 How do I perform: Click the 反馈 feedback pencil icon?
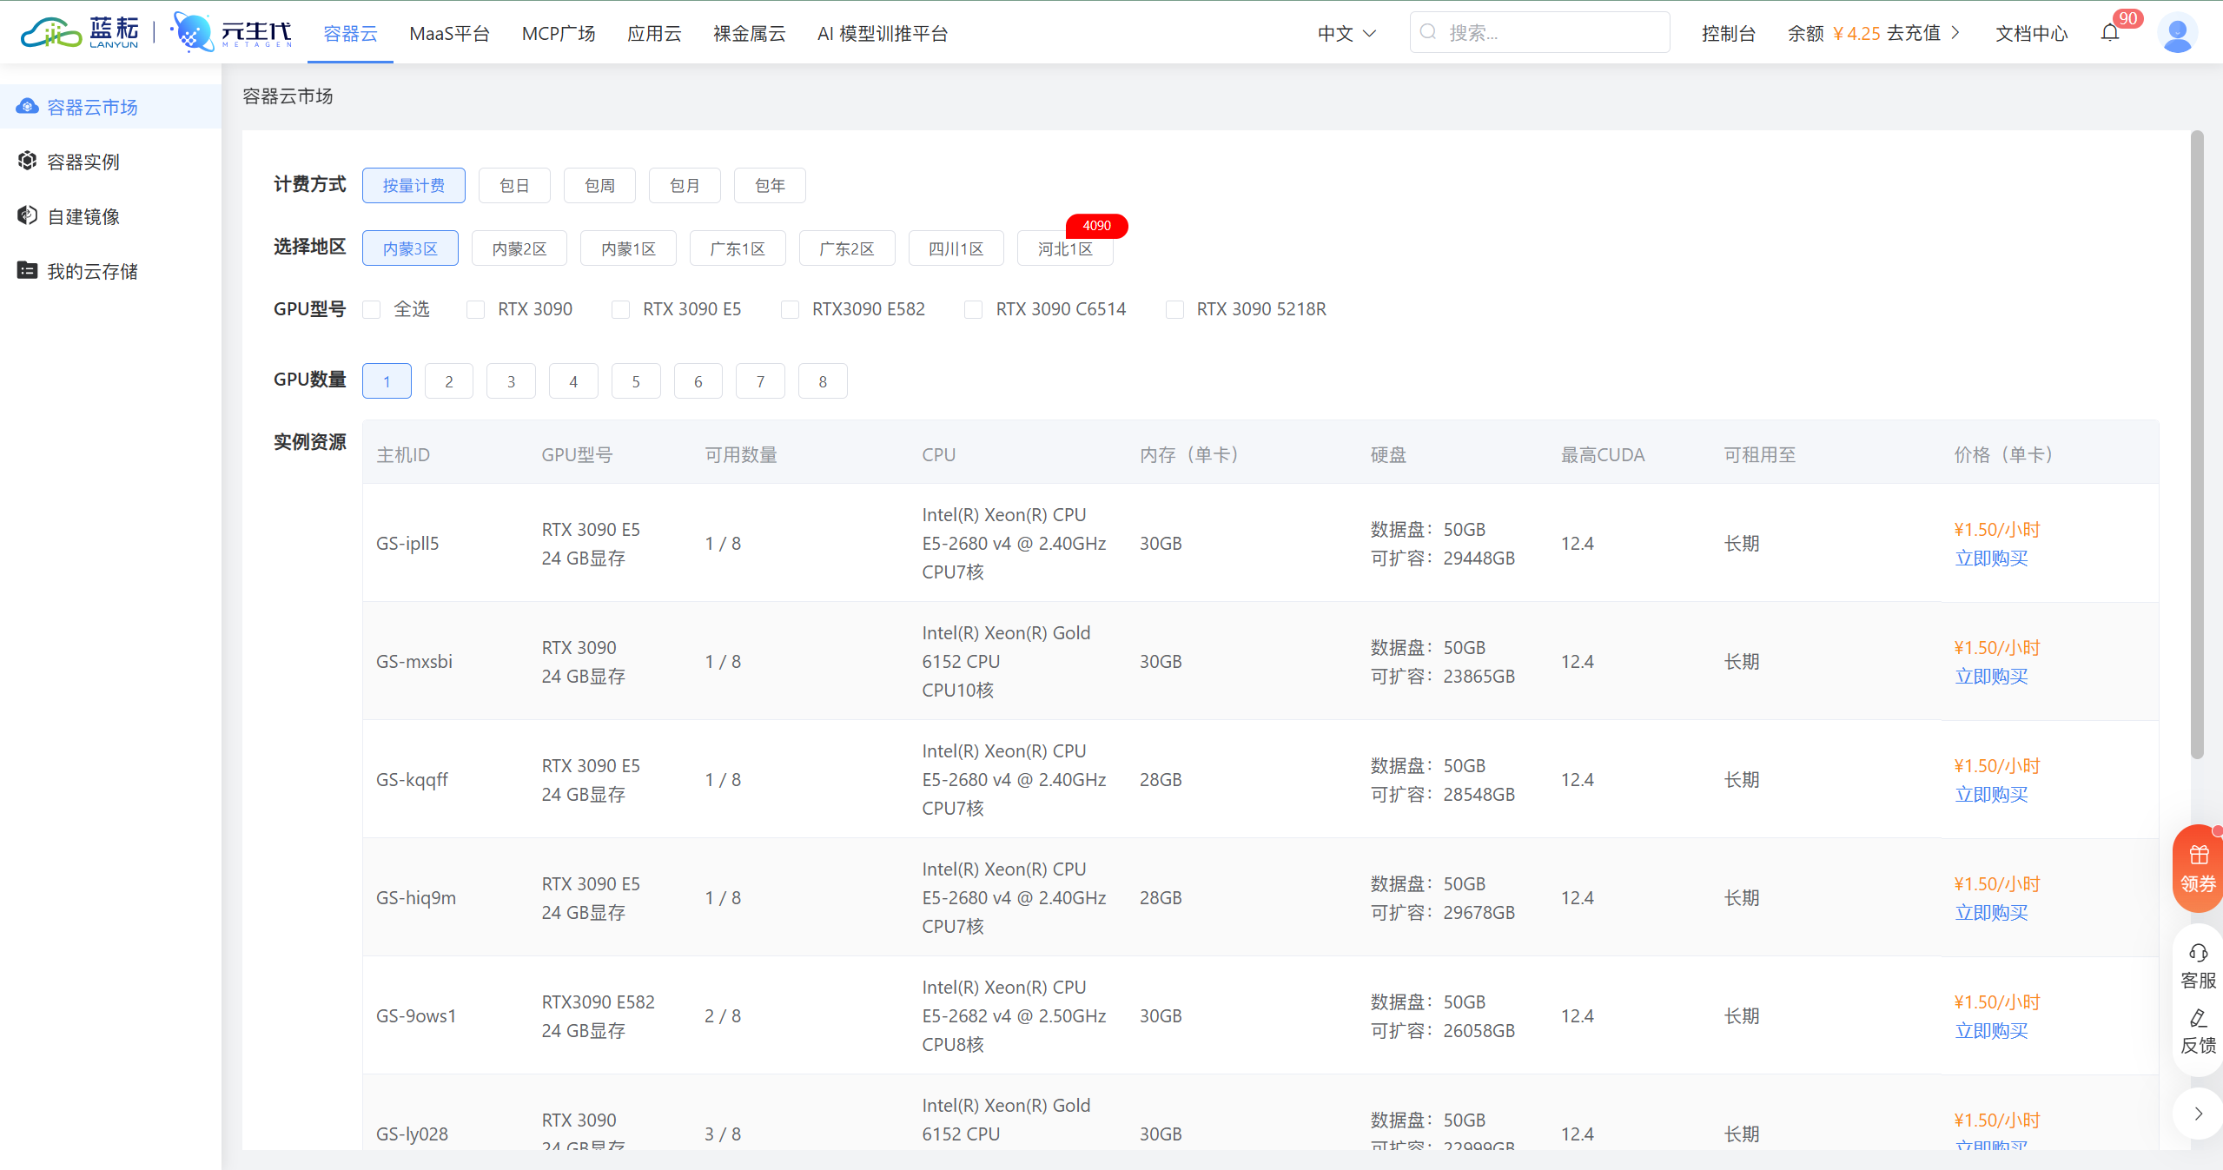(x=2198, y=1019)
